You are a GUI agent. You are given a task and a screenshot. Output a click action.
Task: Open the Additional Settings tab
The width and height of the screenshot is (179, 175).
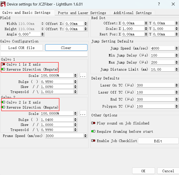[x=133, y=13]
